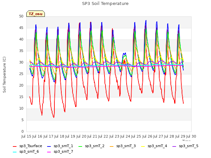Click the Jul 29 x-axis tick label

pyautogui.click(x=180, y=136)
